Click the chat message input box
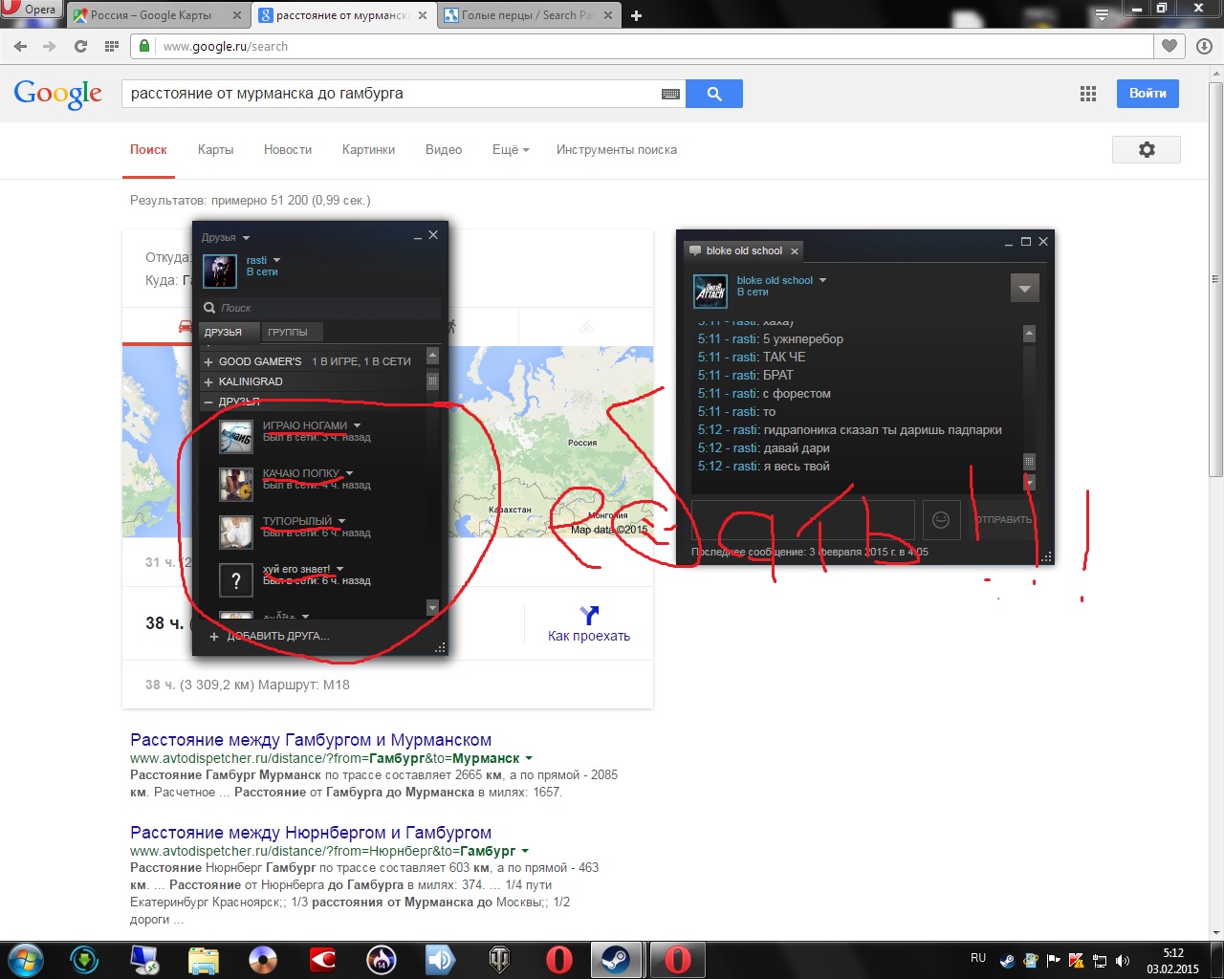Viewport: 1224px width, 979px height. point(803,519)
